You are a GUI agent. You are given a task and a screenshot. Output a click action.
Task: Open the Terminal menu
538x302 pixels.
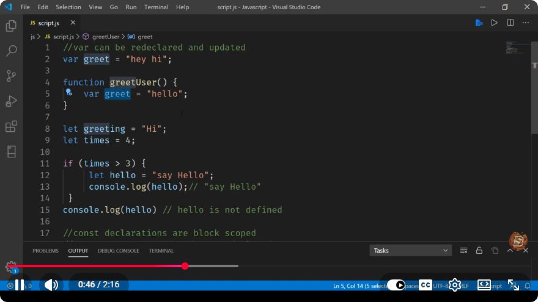click(156, 7)
